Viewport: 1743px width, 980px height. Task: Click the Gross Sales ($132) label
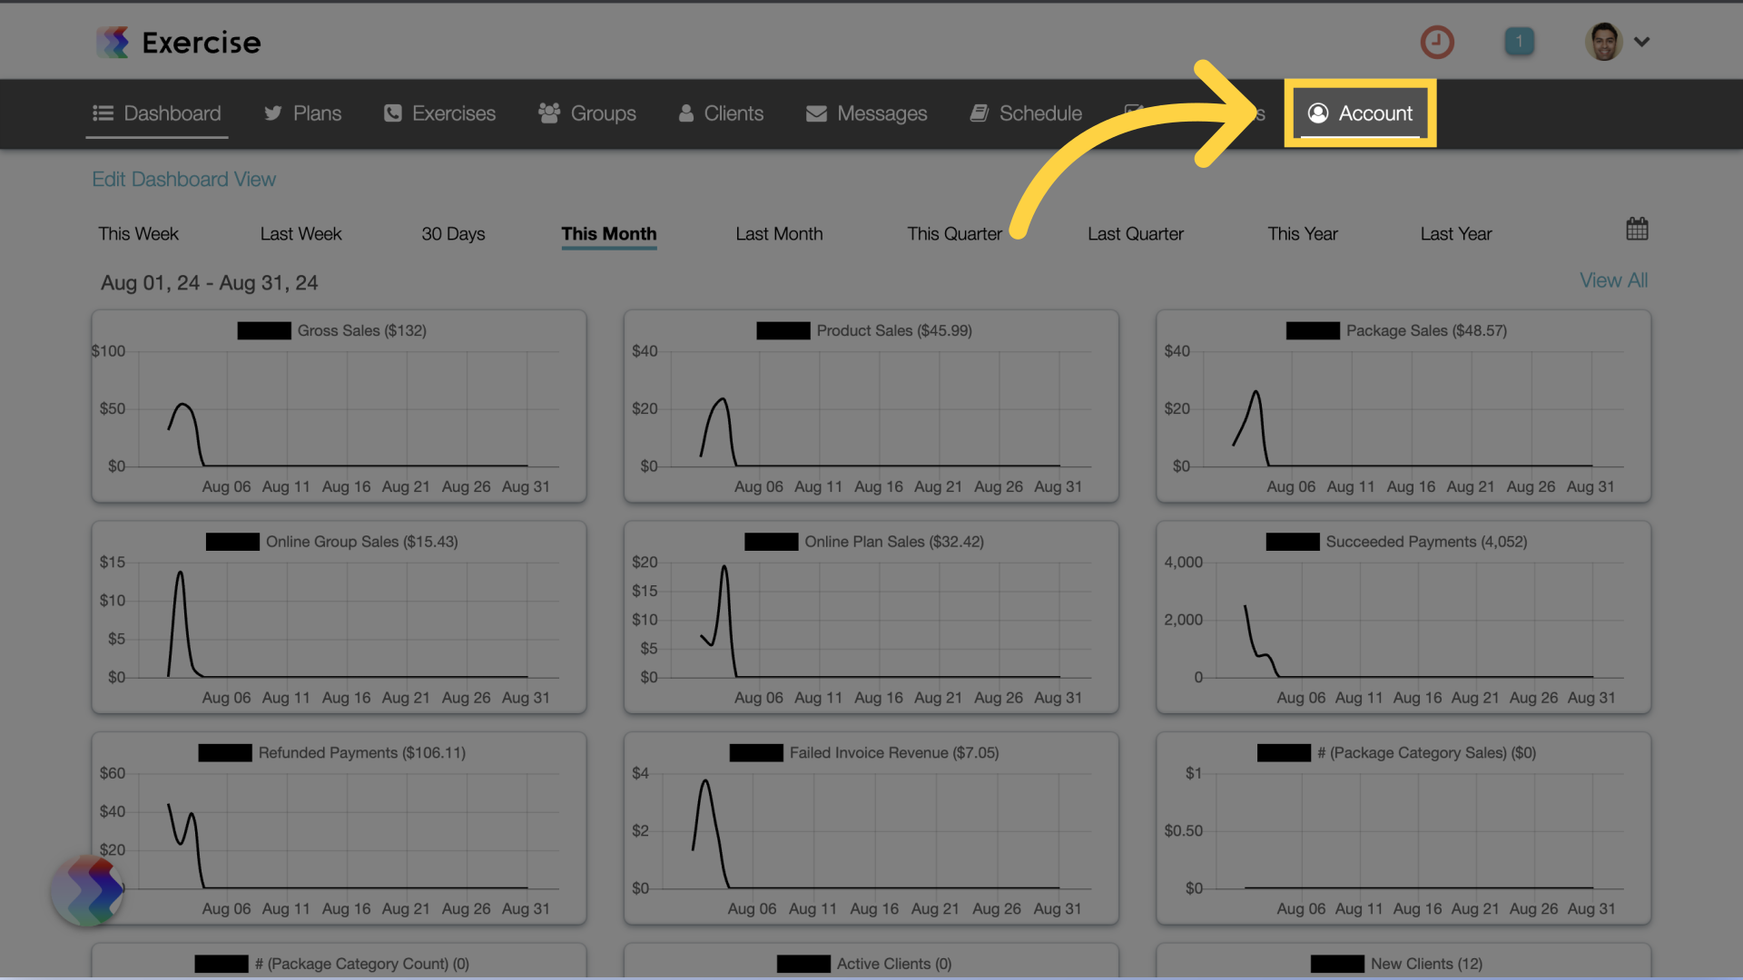point(362,331)
